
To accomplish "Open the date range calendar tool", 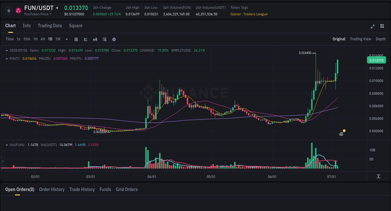I will pos(76,39).
